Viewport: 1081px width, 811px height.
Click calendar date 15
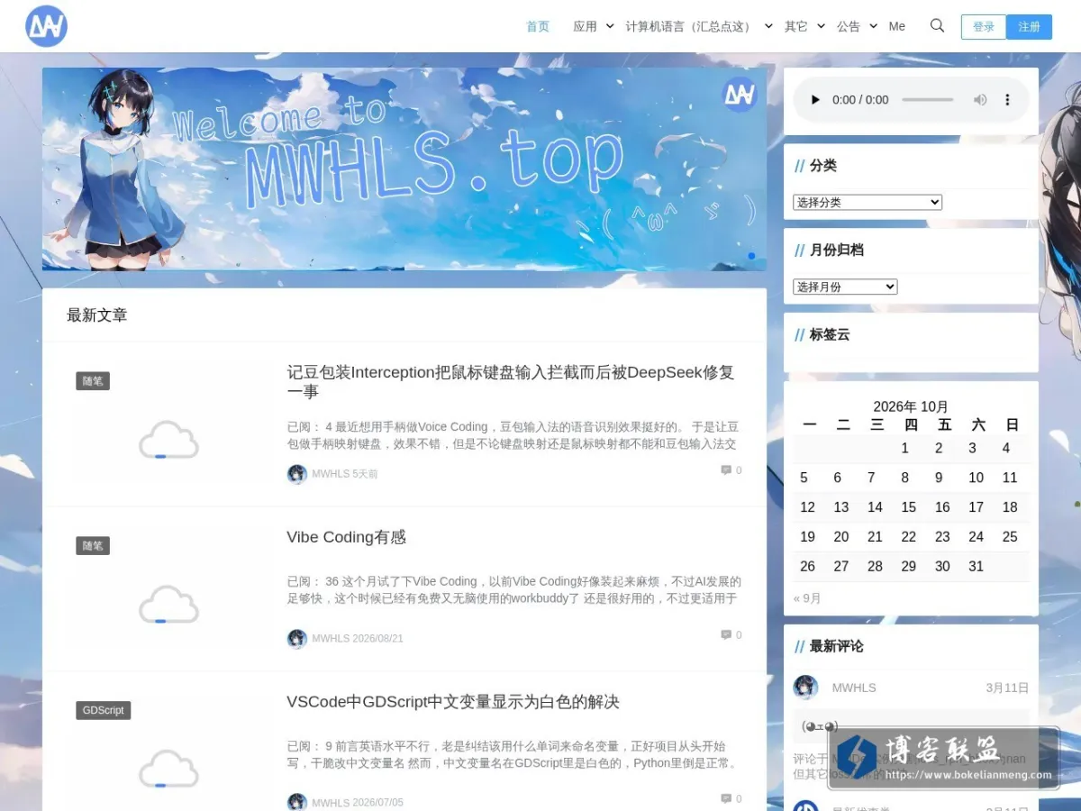(909, 507)
